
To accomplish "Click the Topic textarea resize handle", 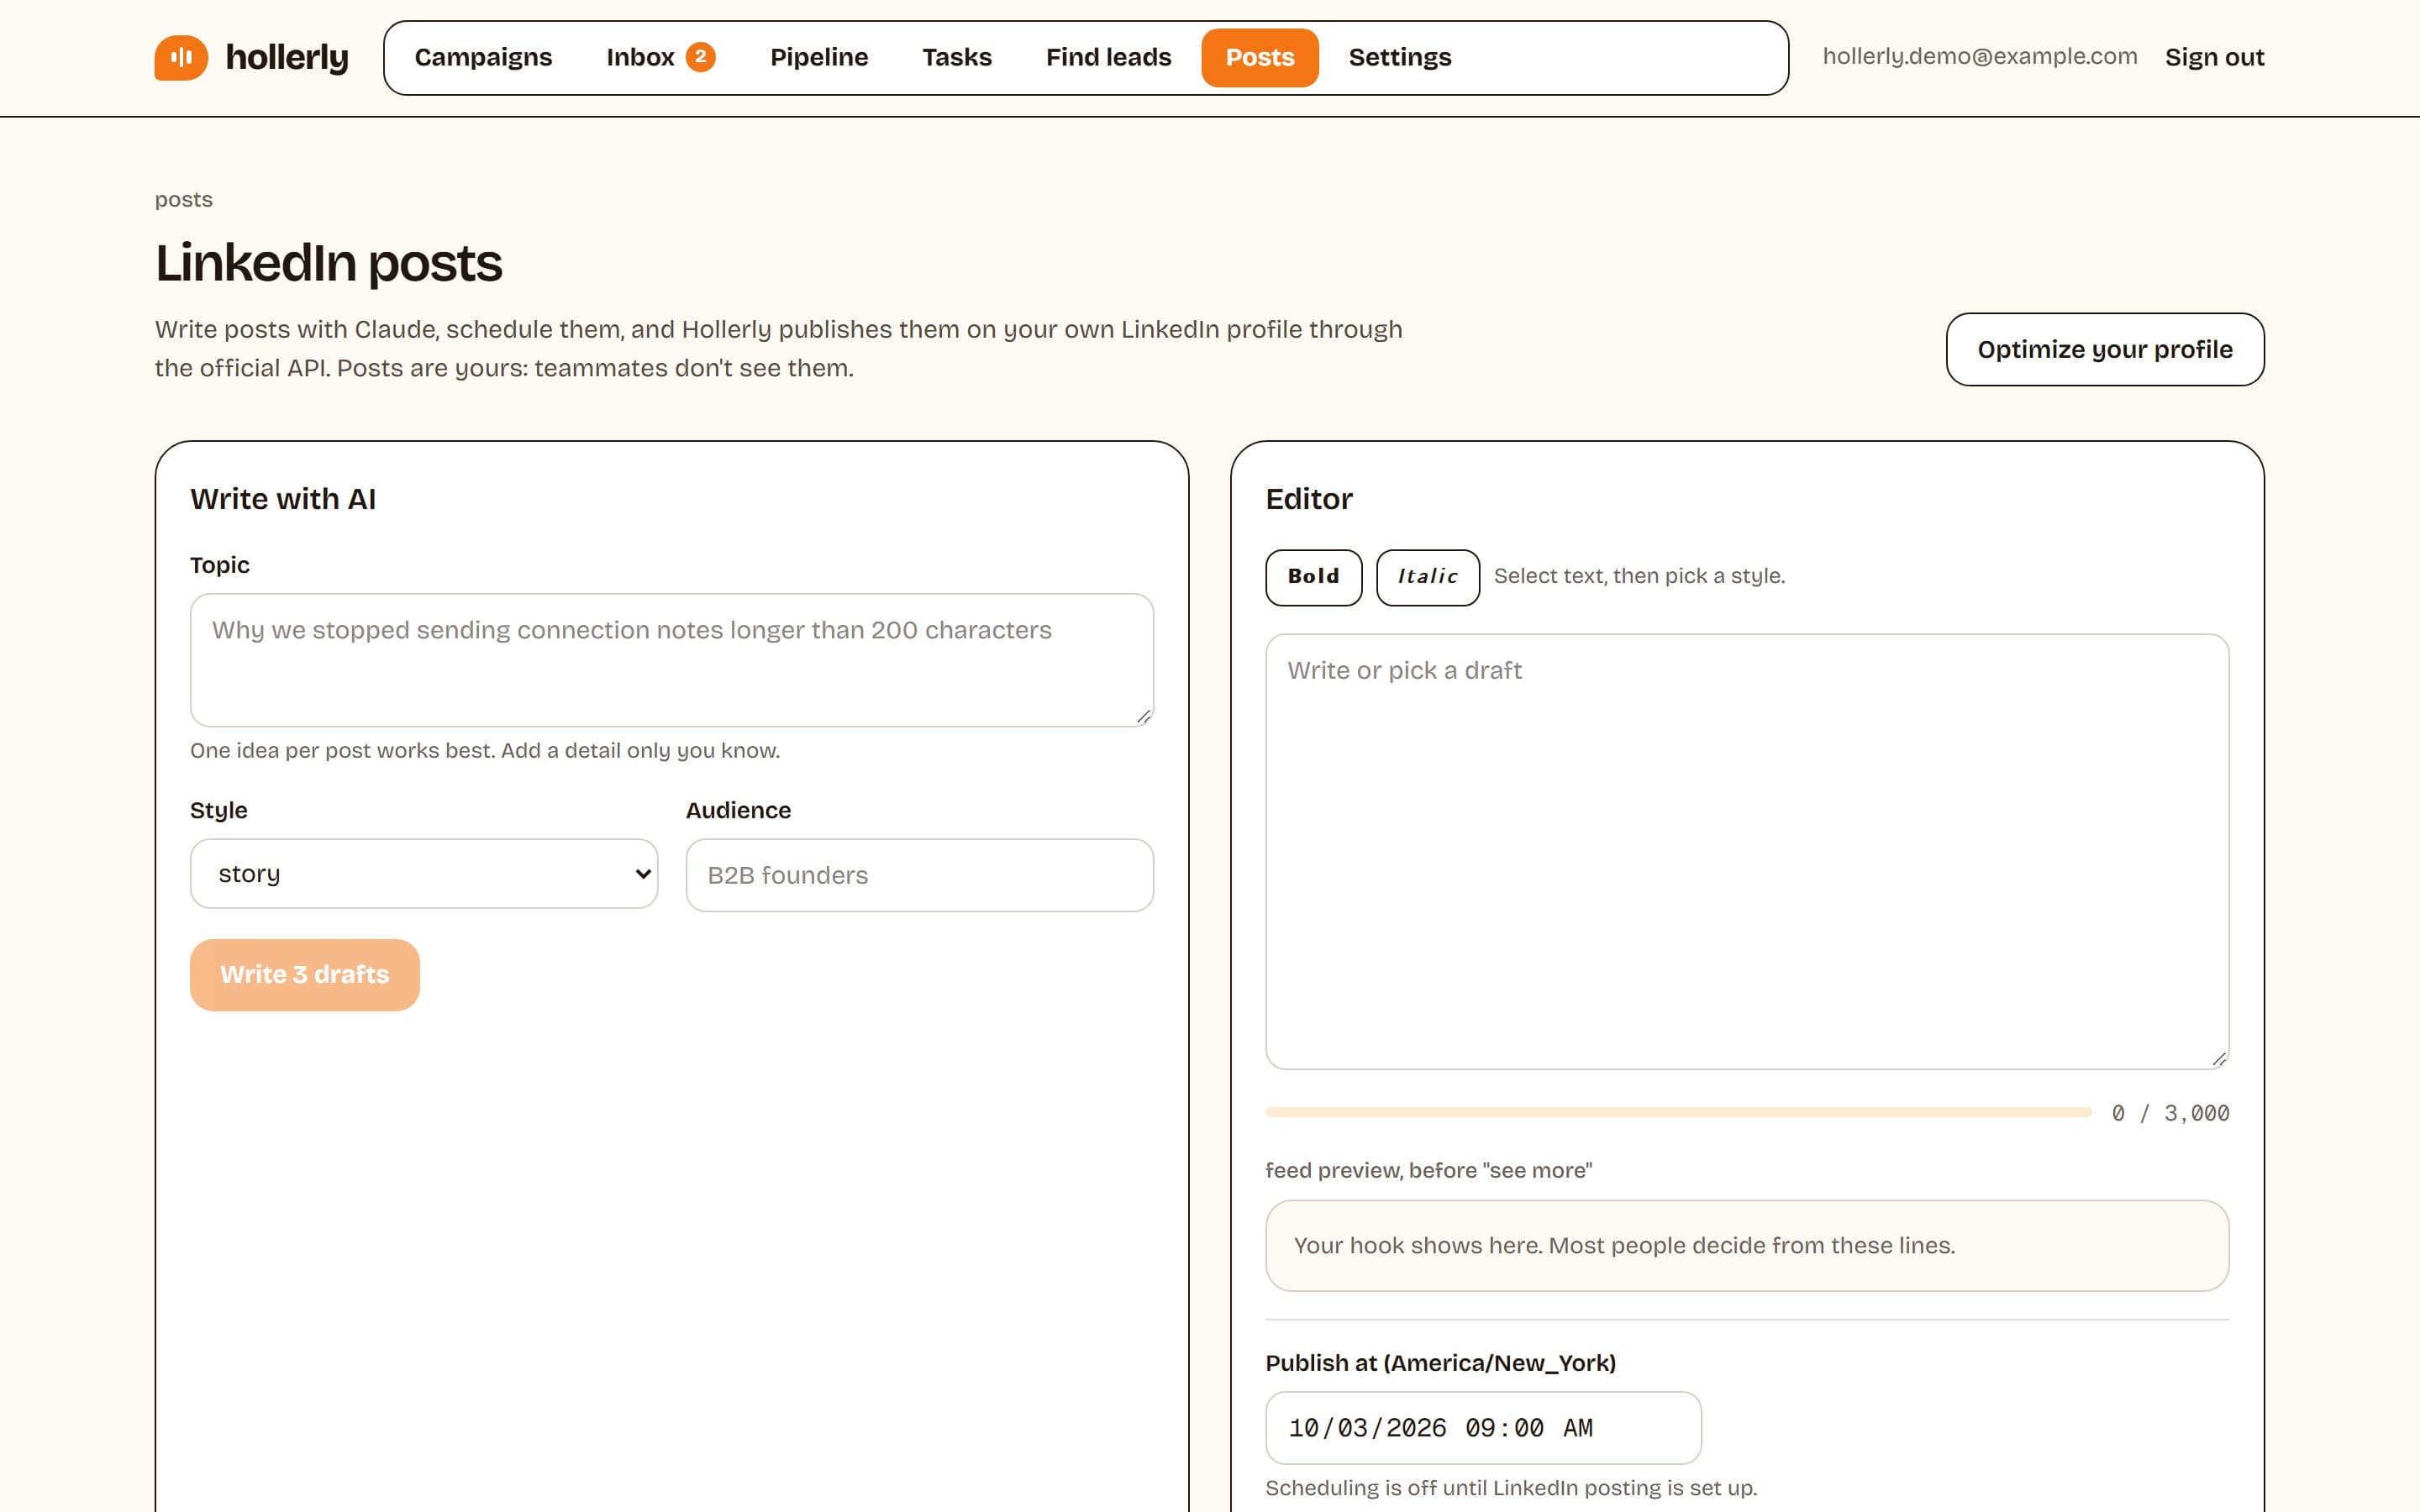I will pos(1143,716).
